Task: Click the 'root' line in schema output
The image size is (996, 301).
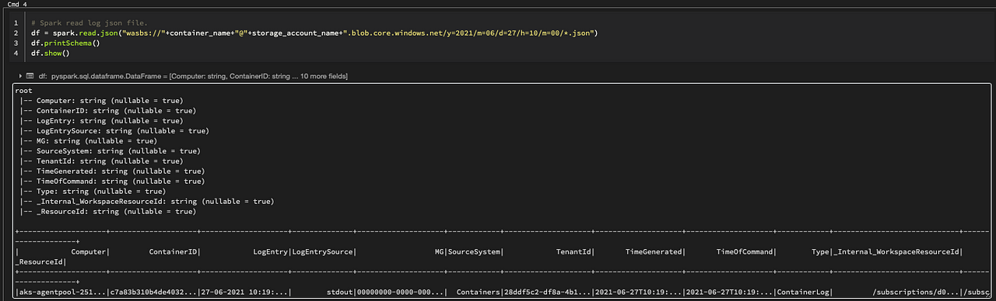Action: [24, 91]
